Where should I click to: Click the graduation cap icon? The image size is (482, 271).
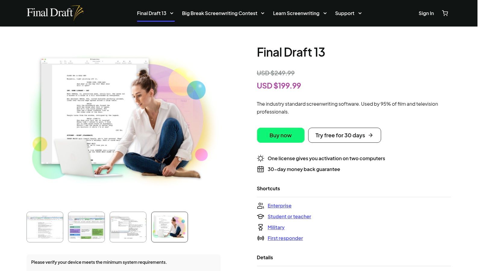[261, 216]
